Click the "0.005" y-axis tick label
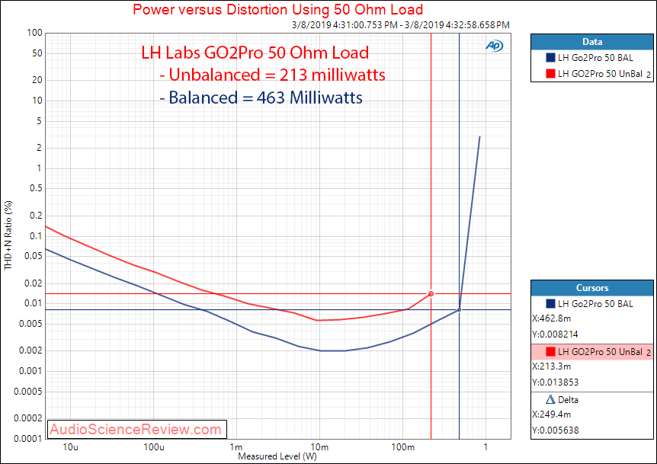This screenshot has height=464, width=657. pos(30,324)
